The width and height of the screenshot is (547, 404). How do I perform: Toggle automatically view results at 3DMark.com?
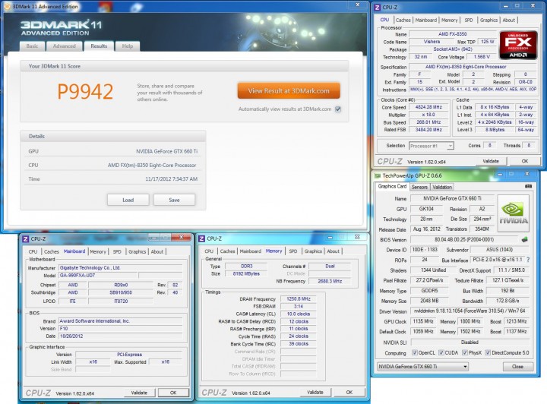tap(337, 109)
